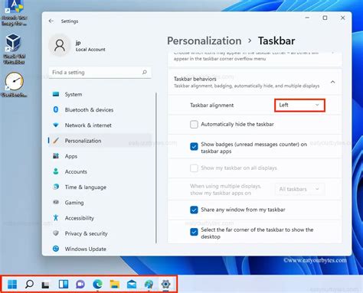Click the Time & language globe icon
Screen dimensions: 363x293
pos(56,187)
